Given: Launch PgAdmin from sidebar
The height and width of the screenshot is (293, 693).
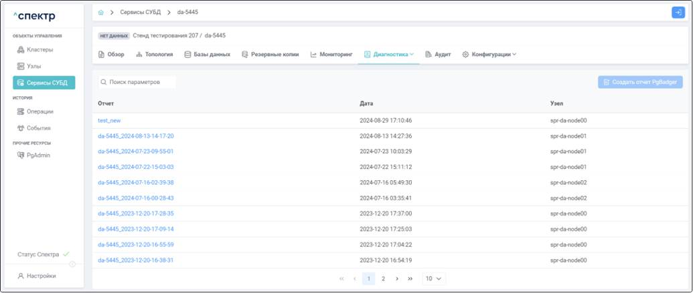Looking at the screenshot, I should 37,156.
